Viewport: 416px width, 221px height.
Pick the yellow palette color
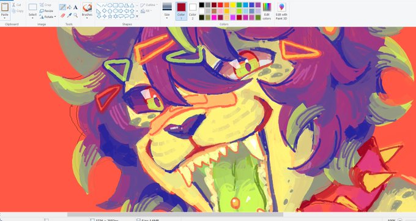pyautogui.click(x=232, y=5)
